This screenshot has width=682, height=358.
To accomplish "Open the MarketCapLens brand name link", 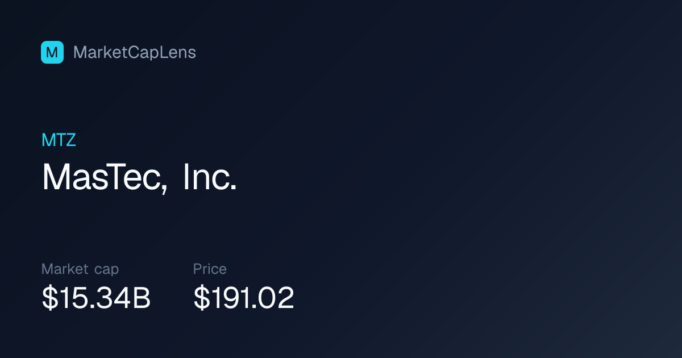I will pyautogui.click(x=135, y=52).
